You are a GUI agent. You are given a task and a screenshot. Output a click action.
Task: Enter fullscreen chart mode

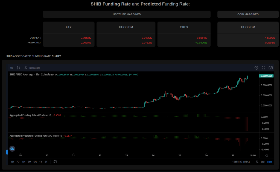click(264, 68)
